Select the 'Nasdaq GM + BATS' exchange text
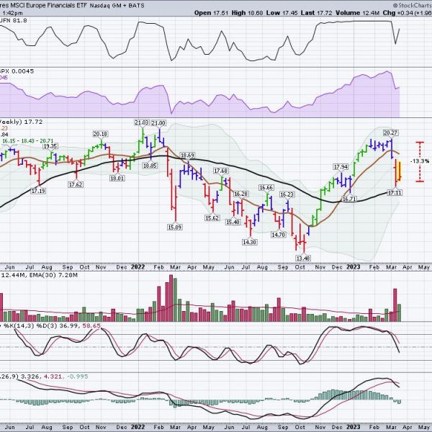The height and width of the screenshot is (432, 432). (117, 5)
